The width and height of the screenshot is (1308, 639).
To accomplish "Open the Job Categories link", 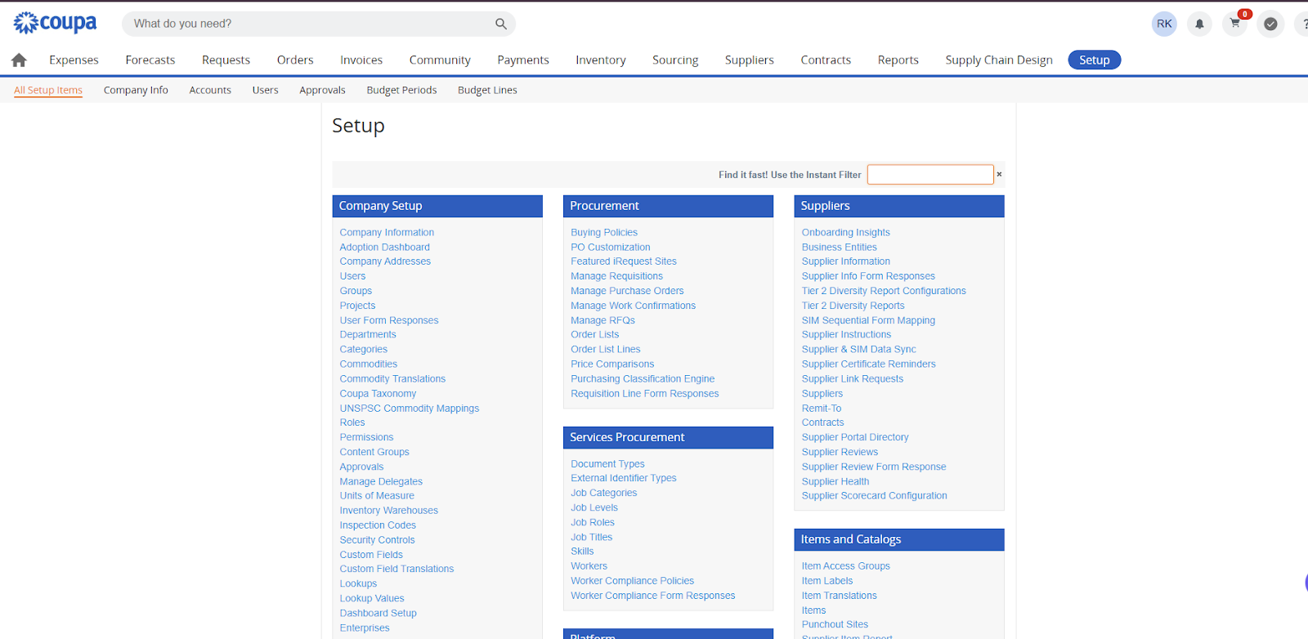I will click(603, 494).
